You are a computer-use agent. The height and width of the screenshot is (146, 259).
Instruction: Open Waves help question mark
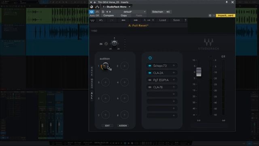(185, 20)
